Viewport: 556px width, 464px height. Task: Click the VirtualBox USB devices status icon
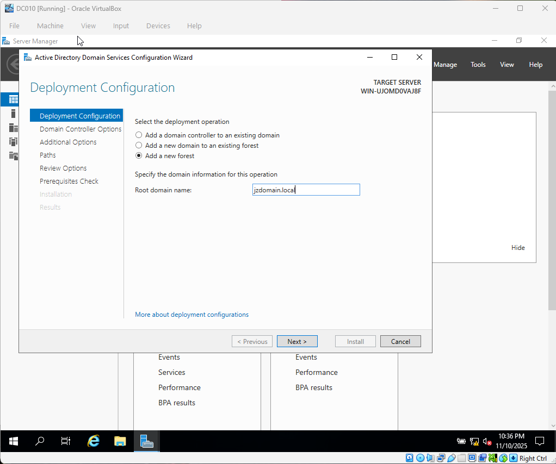(x=450, y=458)
